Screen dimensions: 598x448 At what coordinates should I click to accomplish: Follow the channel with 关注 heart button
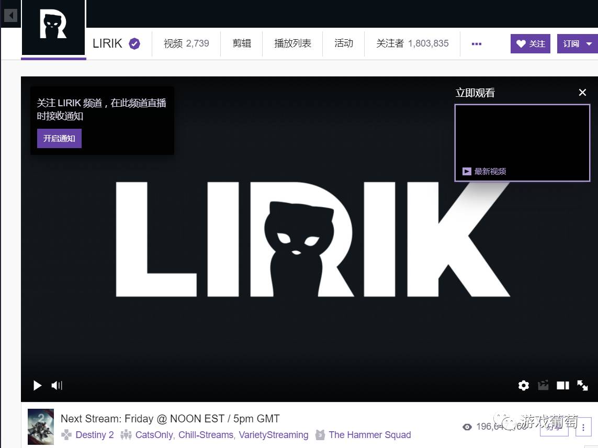pyautogui.click(x=530, y=44)
